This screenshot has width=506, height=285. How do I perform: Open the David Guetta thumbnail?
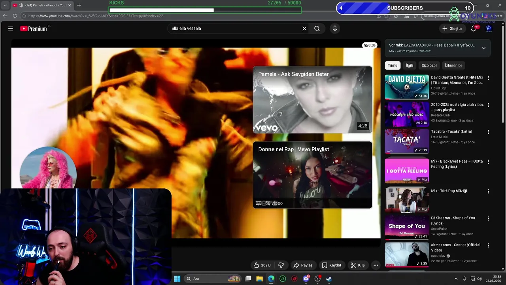click(407, 87)
